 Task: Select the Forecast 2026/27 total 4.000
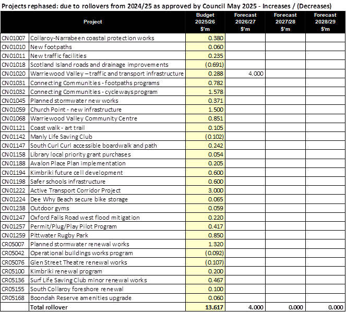pos(256,307)
